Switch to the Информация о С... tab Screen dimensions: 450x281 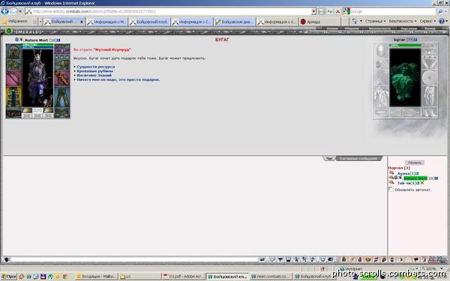coord(192,22)
